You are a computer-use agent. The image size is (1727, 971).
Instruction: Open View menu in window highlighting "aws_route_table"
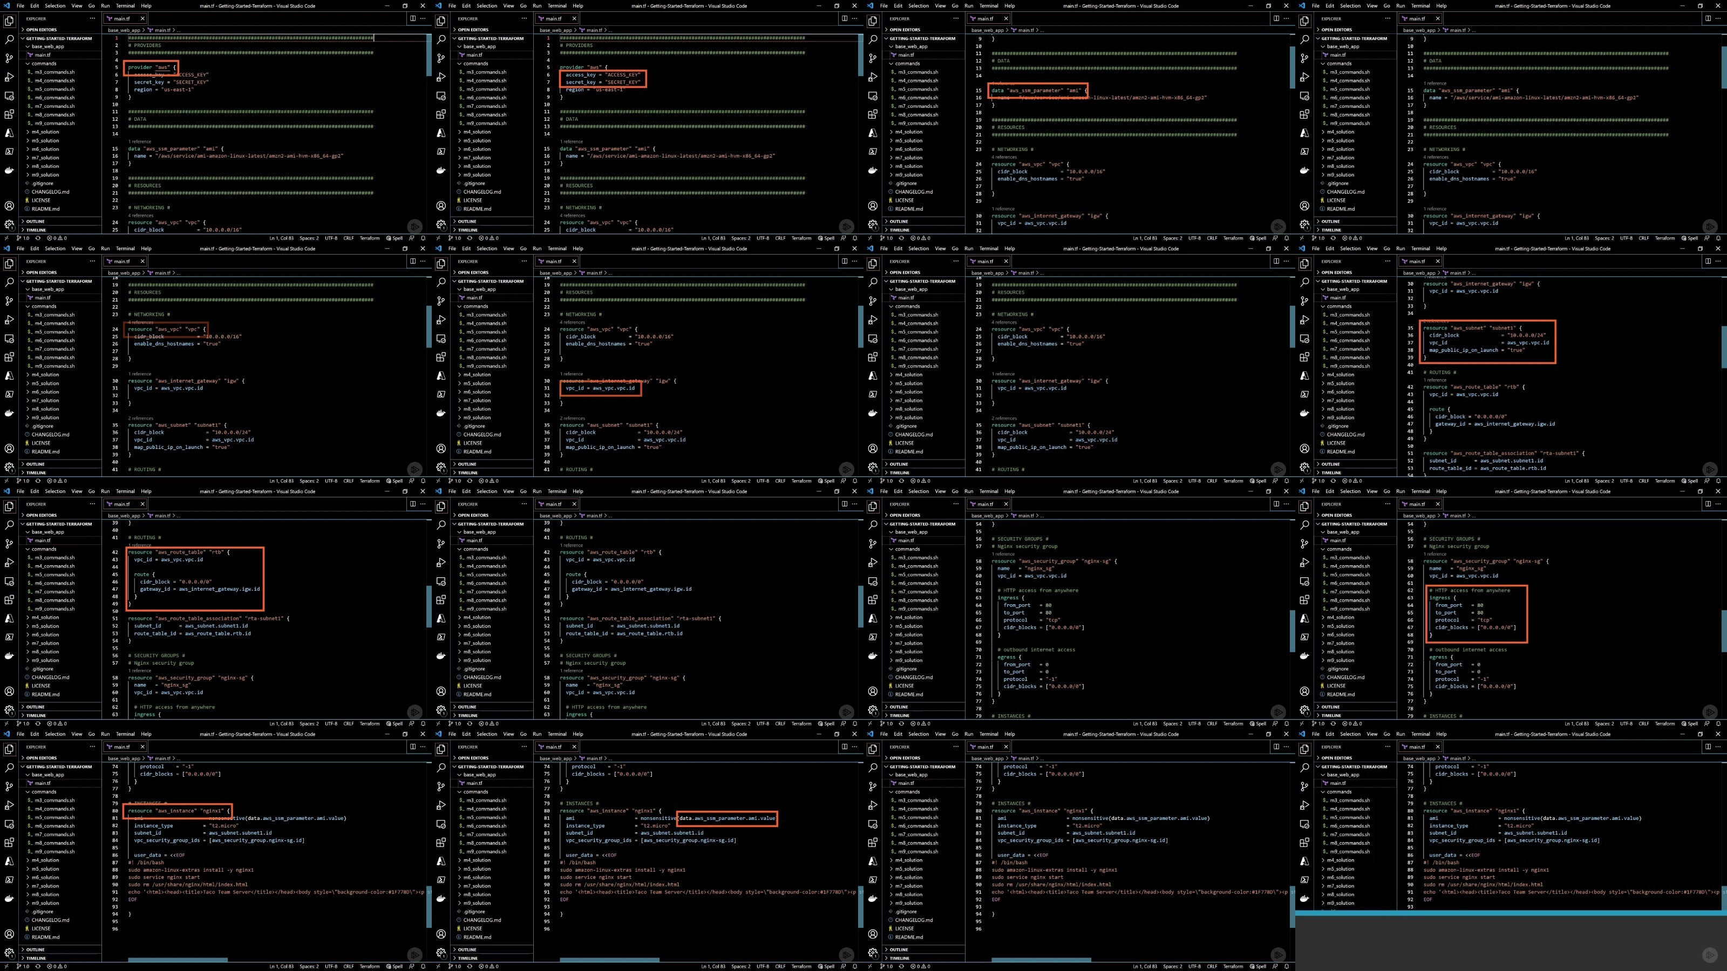tap(77, 491)
